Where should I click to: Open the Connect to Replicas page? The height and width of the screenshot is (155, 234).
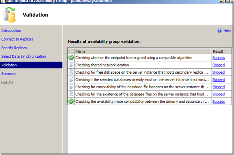click(17, 39)
